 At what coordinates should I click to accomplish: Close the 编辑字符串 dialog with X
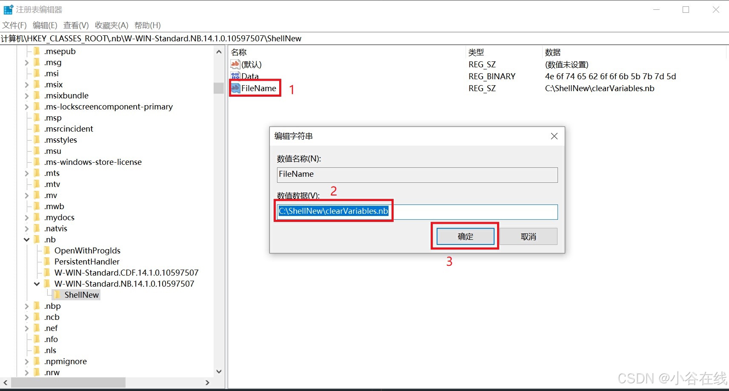click(x=554, y=136)
